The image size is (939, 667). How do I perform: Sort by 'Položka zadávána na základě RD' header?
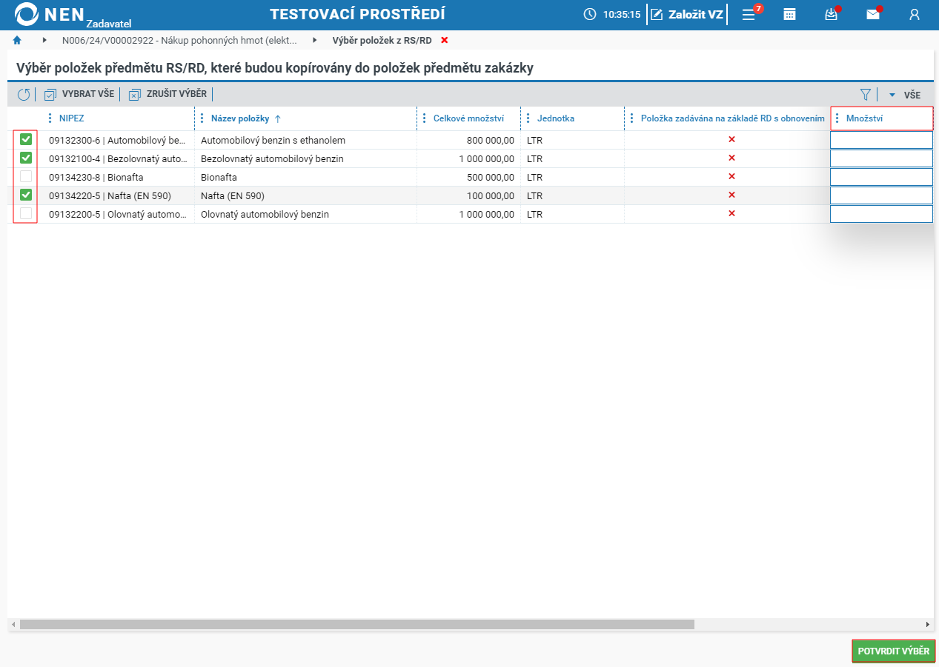[x=733, y=118]
